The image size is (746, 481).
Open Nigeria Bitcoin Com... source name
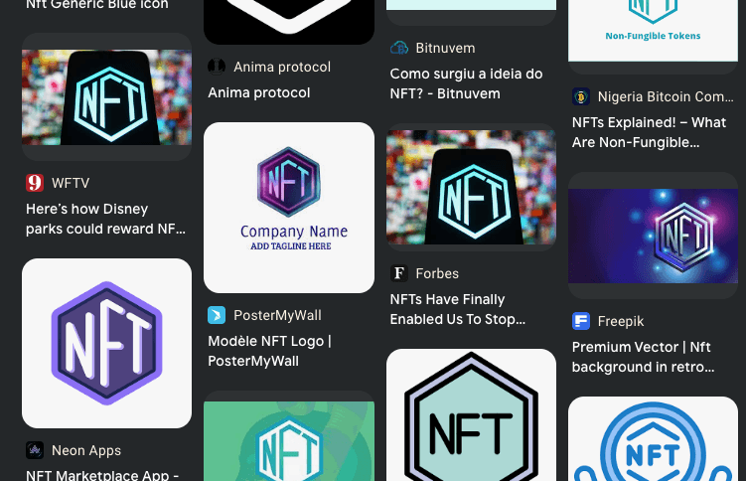(x=666, y=96)
